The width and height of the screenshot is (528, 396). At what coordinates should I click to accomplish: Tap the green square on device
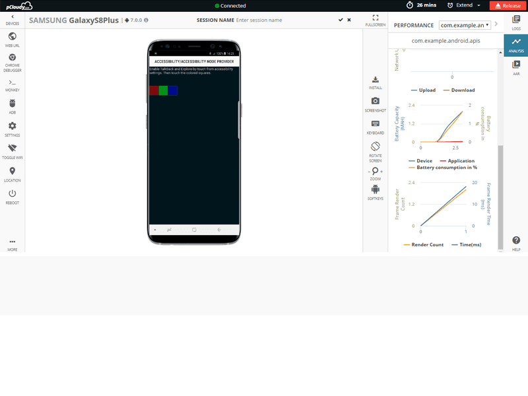pyautogui.click(x=163, y=90)
